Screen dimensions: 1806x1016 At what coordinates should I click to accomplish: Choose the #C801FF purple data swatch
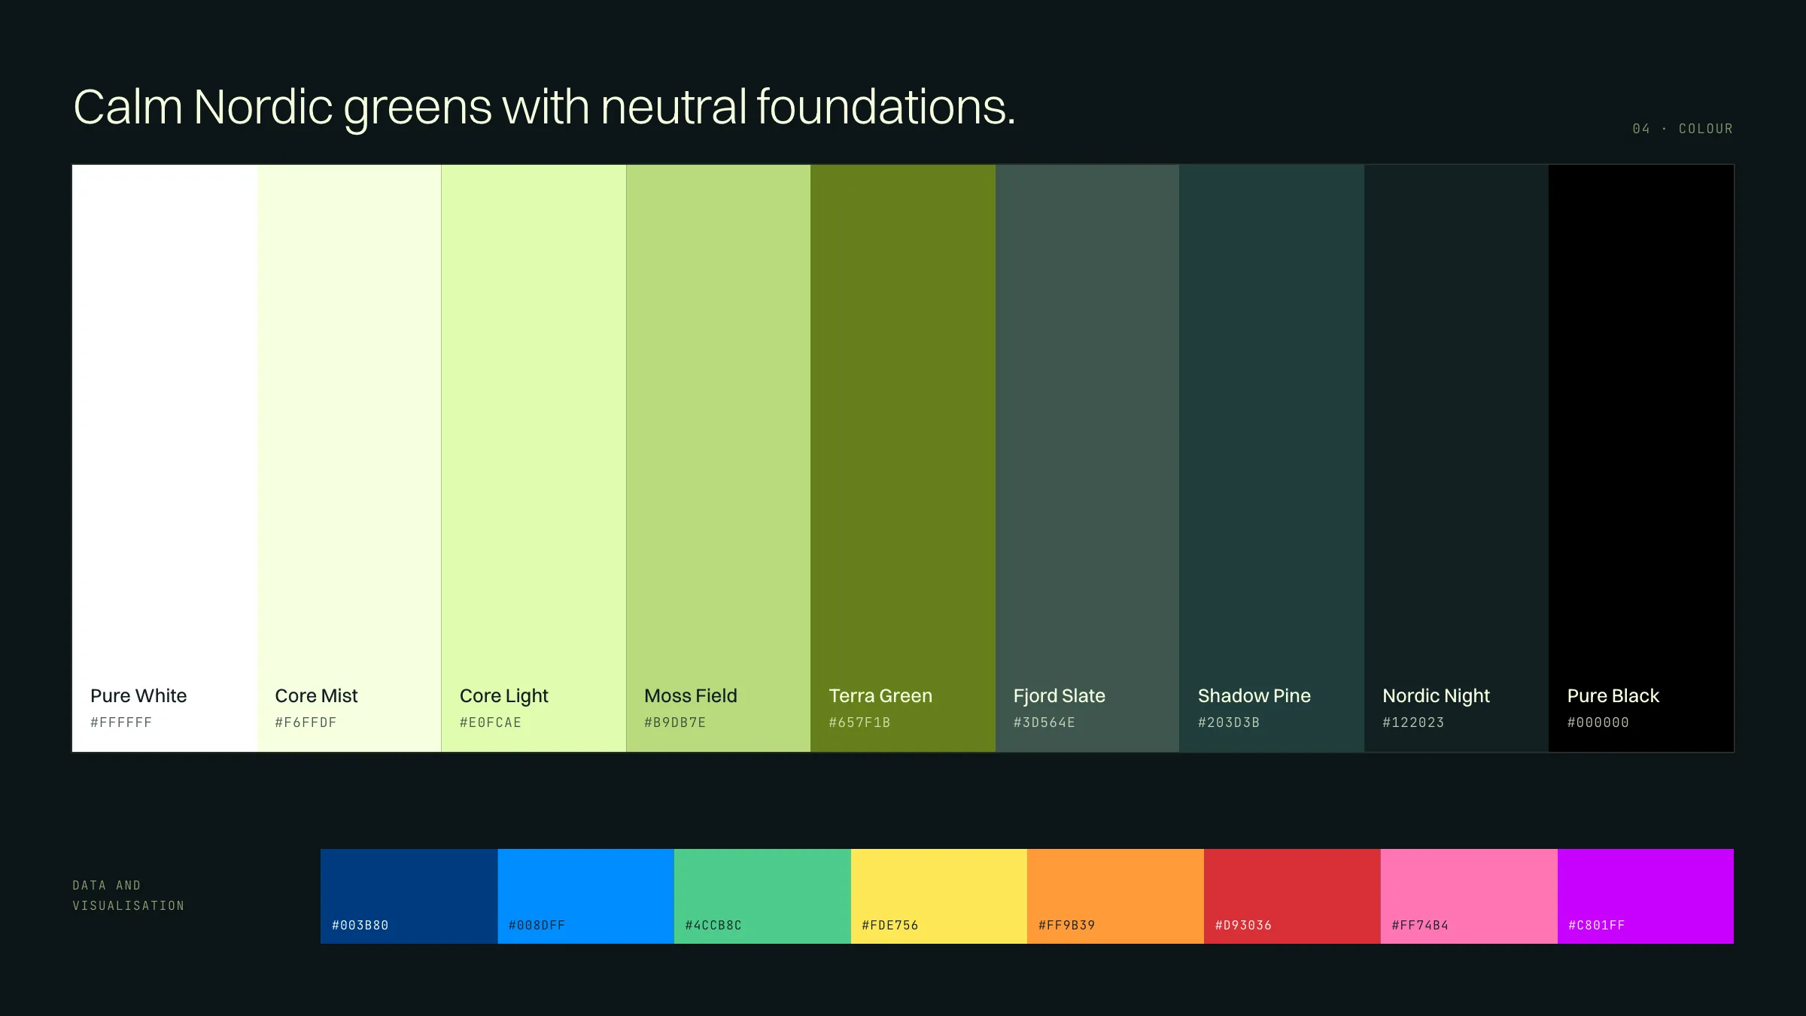pos(1646,896)
